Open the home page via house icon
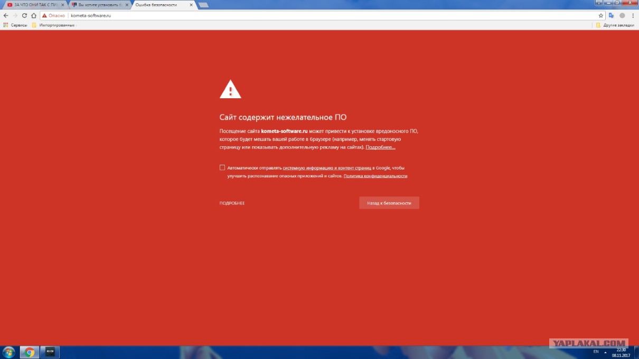This screenshot has height=359, width=639. tap(34, 16)
